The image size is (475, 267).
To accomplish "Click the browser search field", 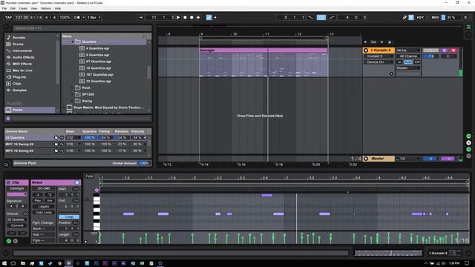I will click(82, 28).
